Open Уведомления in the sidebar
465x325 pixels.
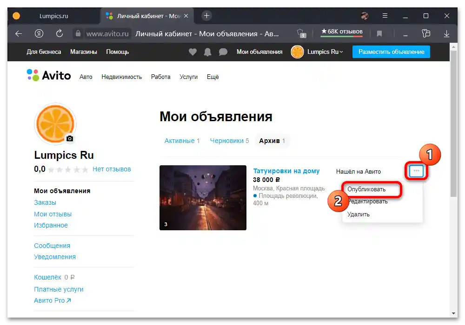point(54,257)
